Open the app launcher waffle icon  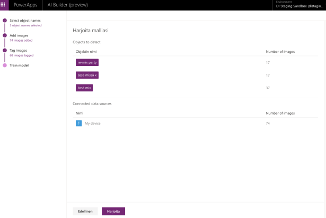coord(4,5)
